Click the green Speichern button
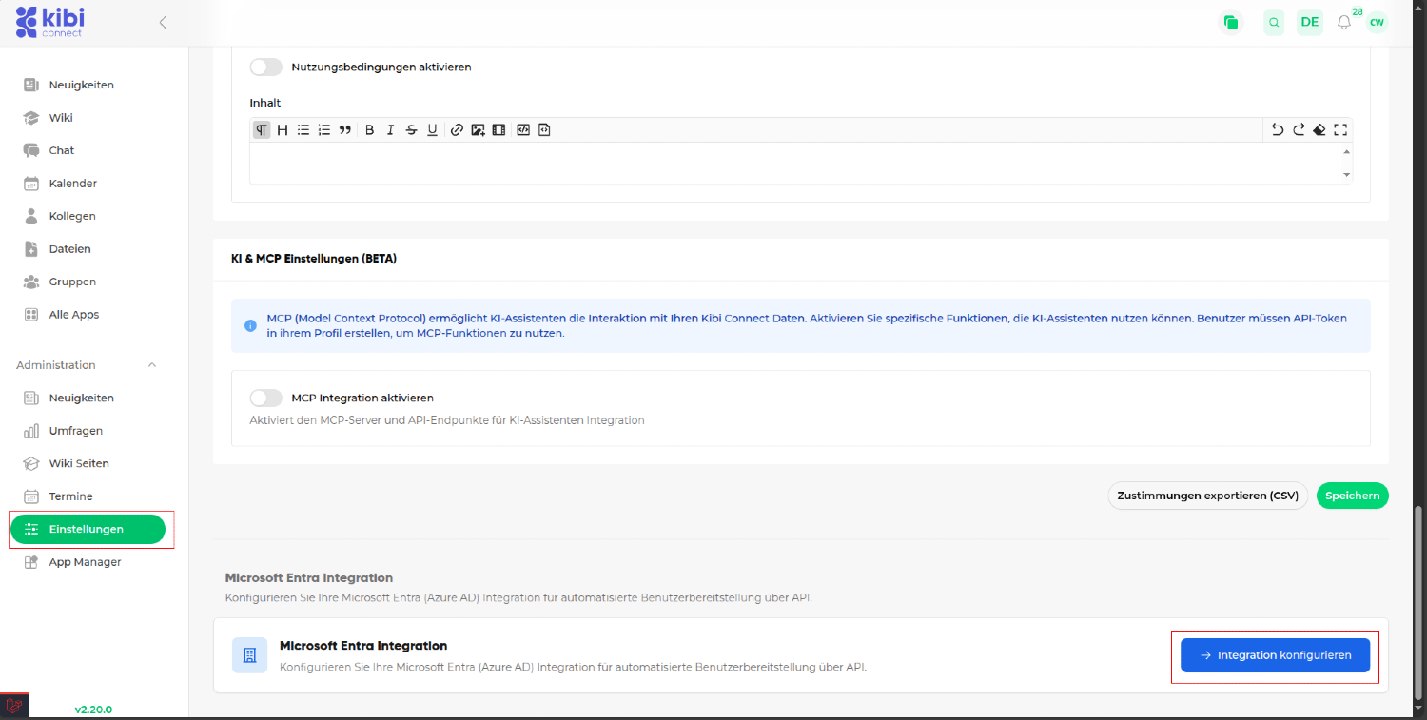Viewport: 1427px width, 720px height. (1352, 496)
